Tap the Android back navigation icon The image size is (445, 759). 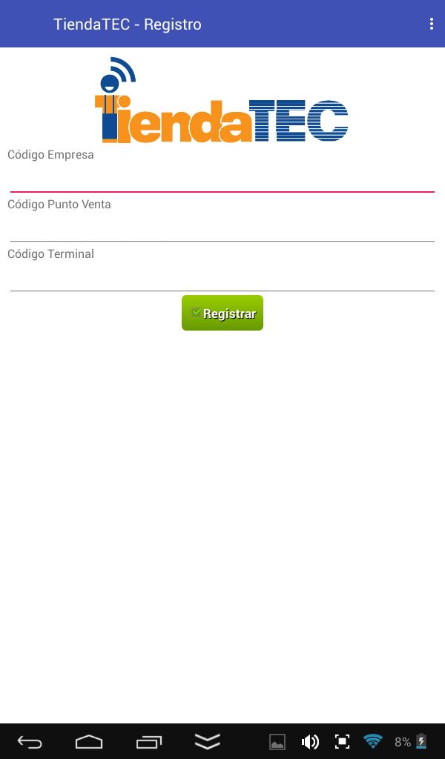coord(30,741)
